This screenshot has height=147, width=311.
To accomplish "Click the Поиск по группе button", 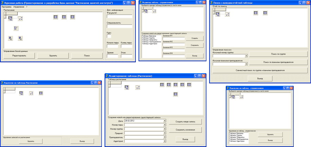I will pos(278,54).
